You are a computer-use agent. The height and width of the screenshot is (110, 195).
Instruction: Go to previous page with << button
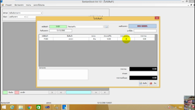pyautogui.click(x=61, y=92)
